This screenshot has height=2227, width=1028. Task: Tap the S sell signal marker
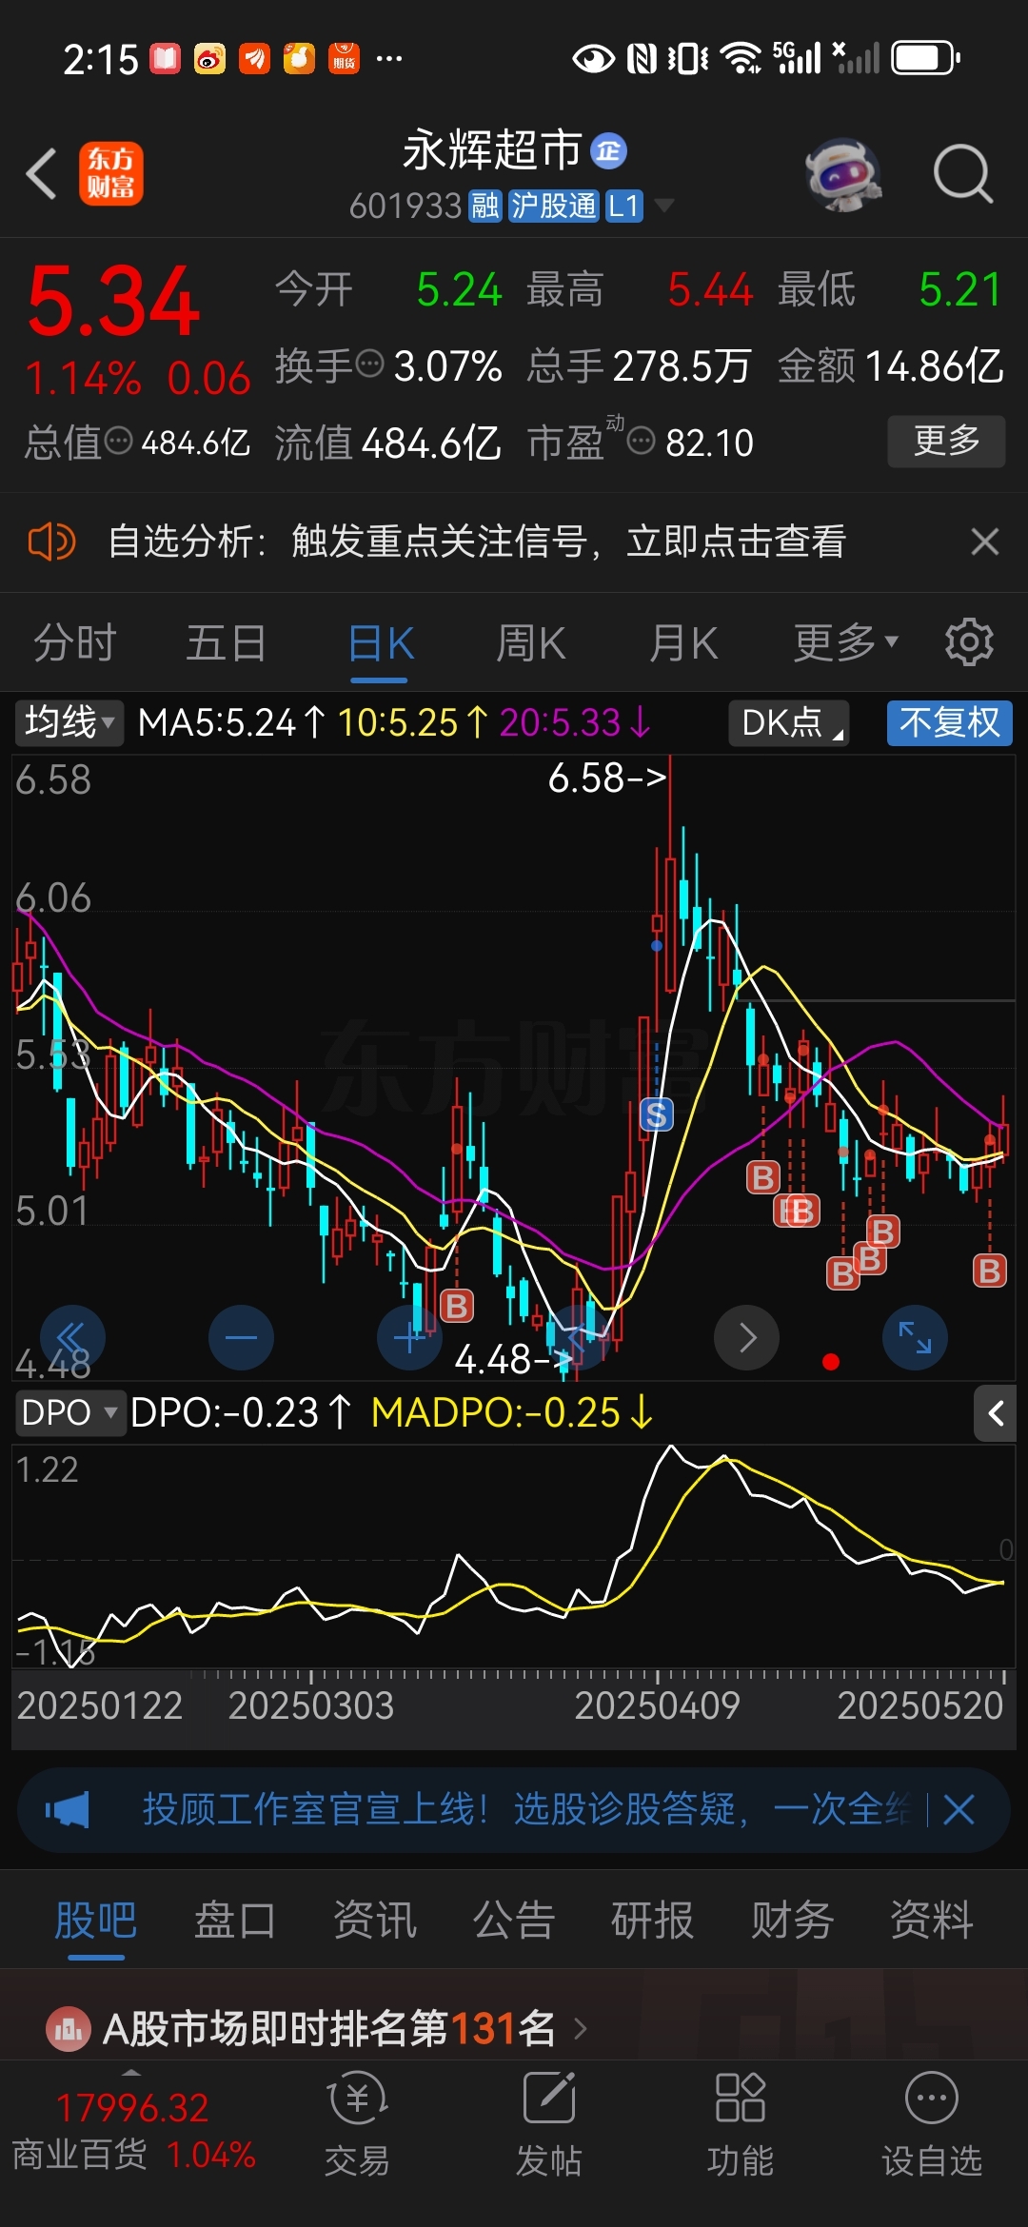click(x=656, y=1114)
